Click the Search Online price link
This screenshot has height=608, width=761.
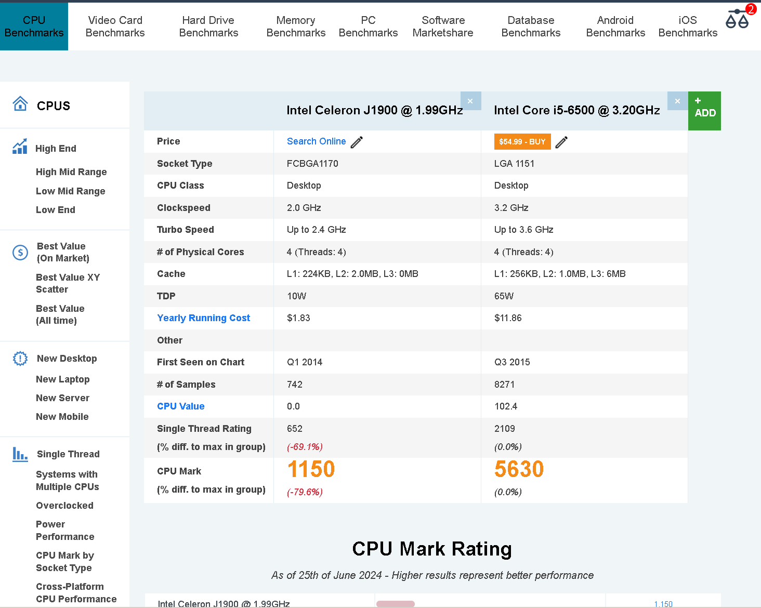(x=316, y=141)
